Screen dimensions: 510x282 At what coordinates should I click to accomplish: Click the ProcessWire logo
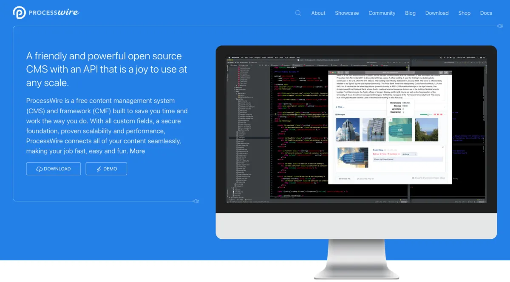point(46,13)
